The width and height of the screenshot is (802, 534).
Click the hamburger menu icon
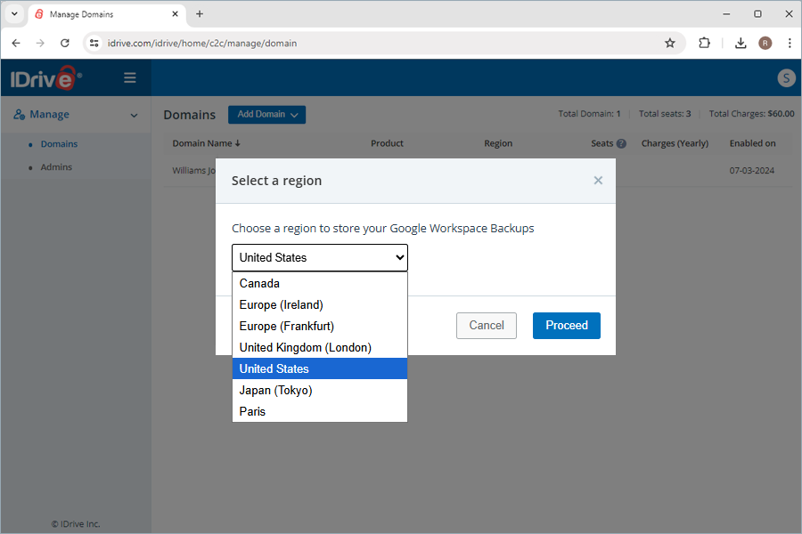[x=130, y=78]
